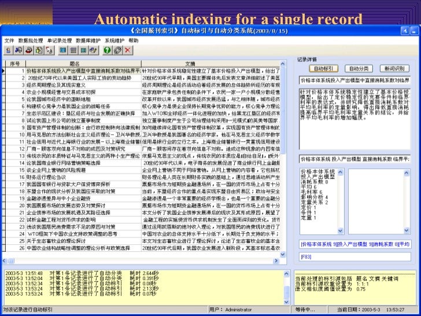Click inside the abstract text area in the detail panel

click(355, 119)
